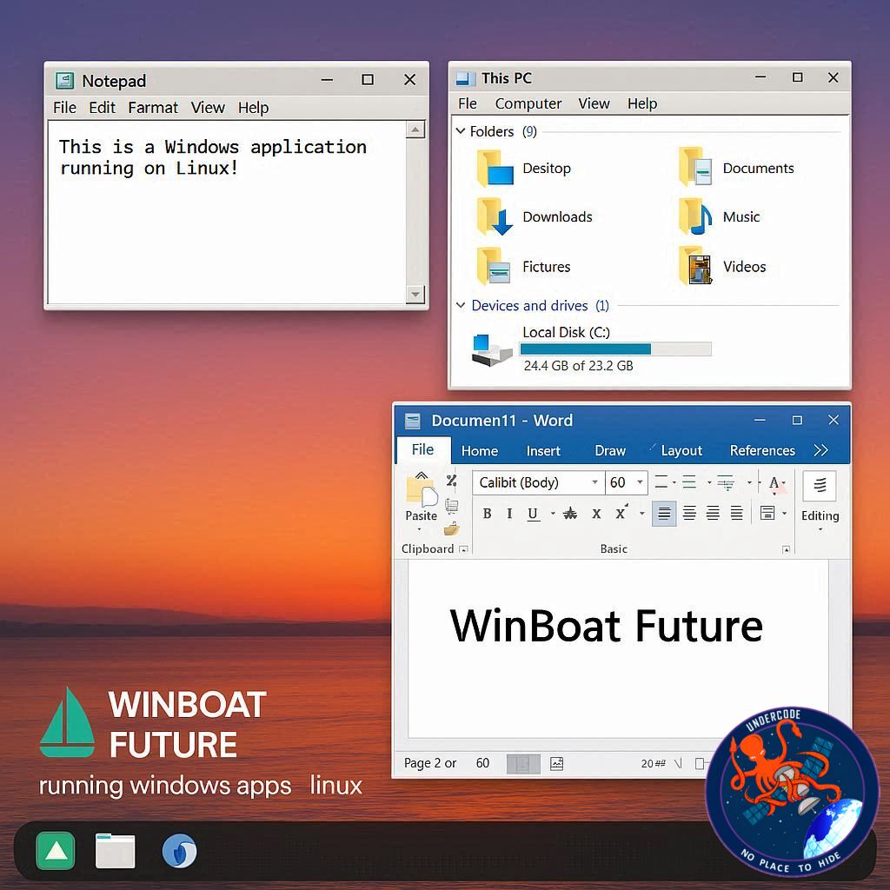
Task: Click the Notepad scroll up arrow
Action: tap(415, 130)
